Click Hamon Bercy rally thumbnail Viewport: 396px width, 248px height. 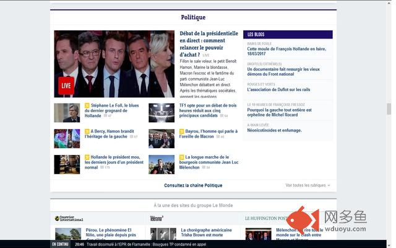(x=67, y=138)
